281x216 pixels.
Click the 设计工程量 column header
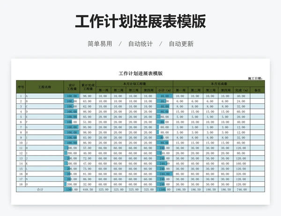pos(72,87)
